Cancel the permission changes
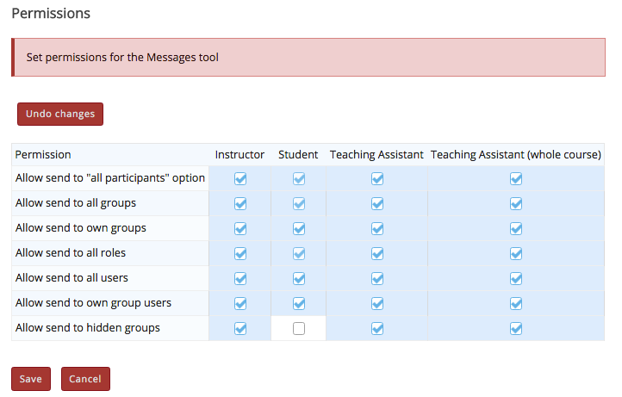The image size is (622, 397). 85,379
